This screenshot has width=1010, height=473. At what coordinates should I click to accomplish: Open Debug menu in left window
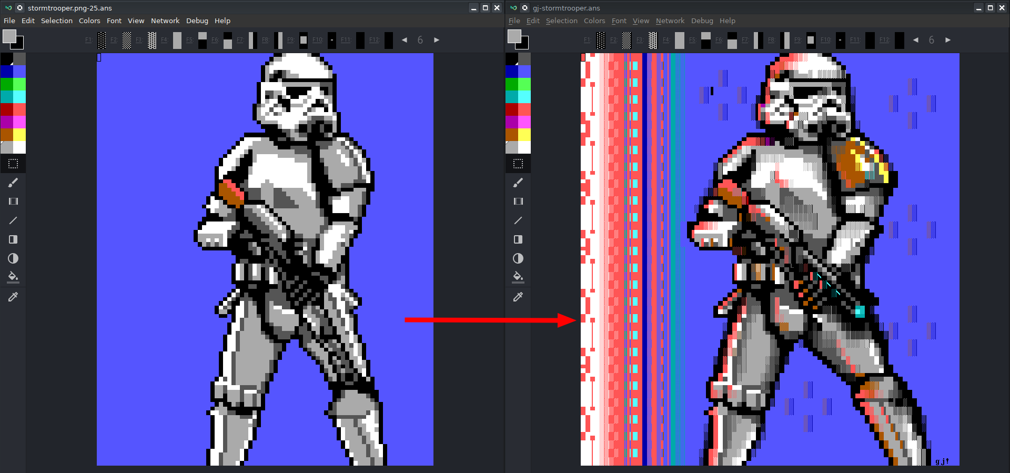197,21
